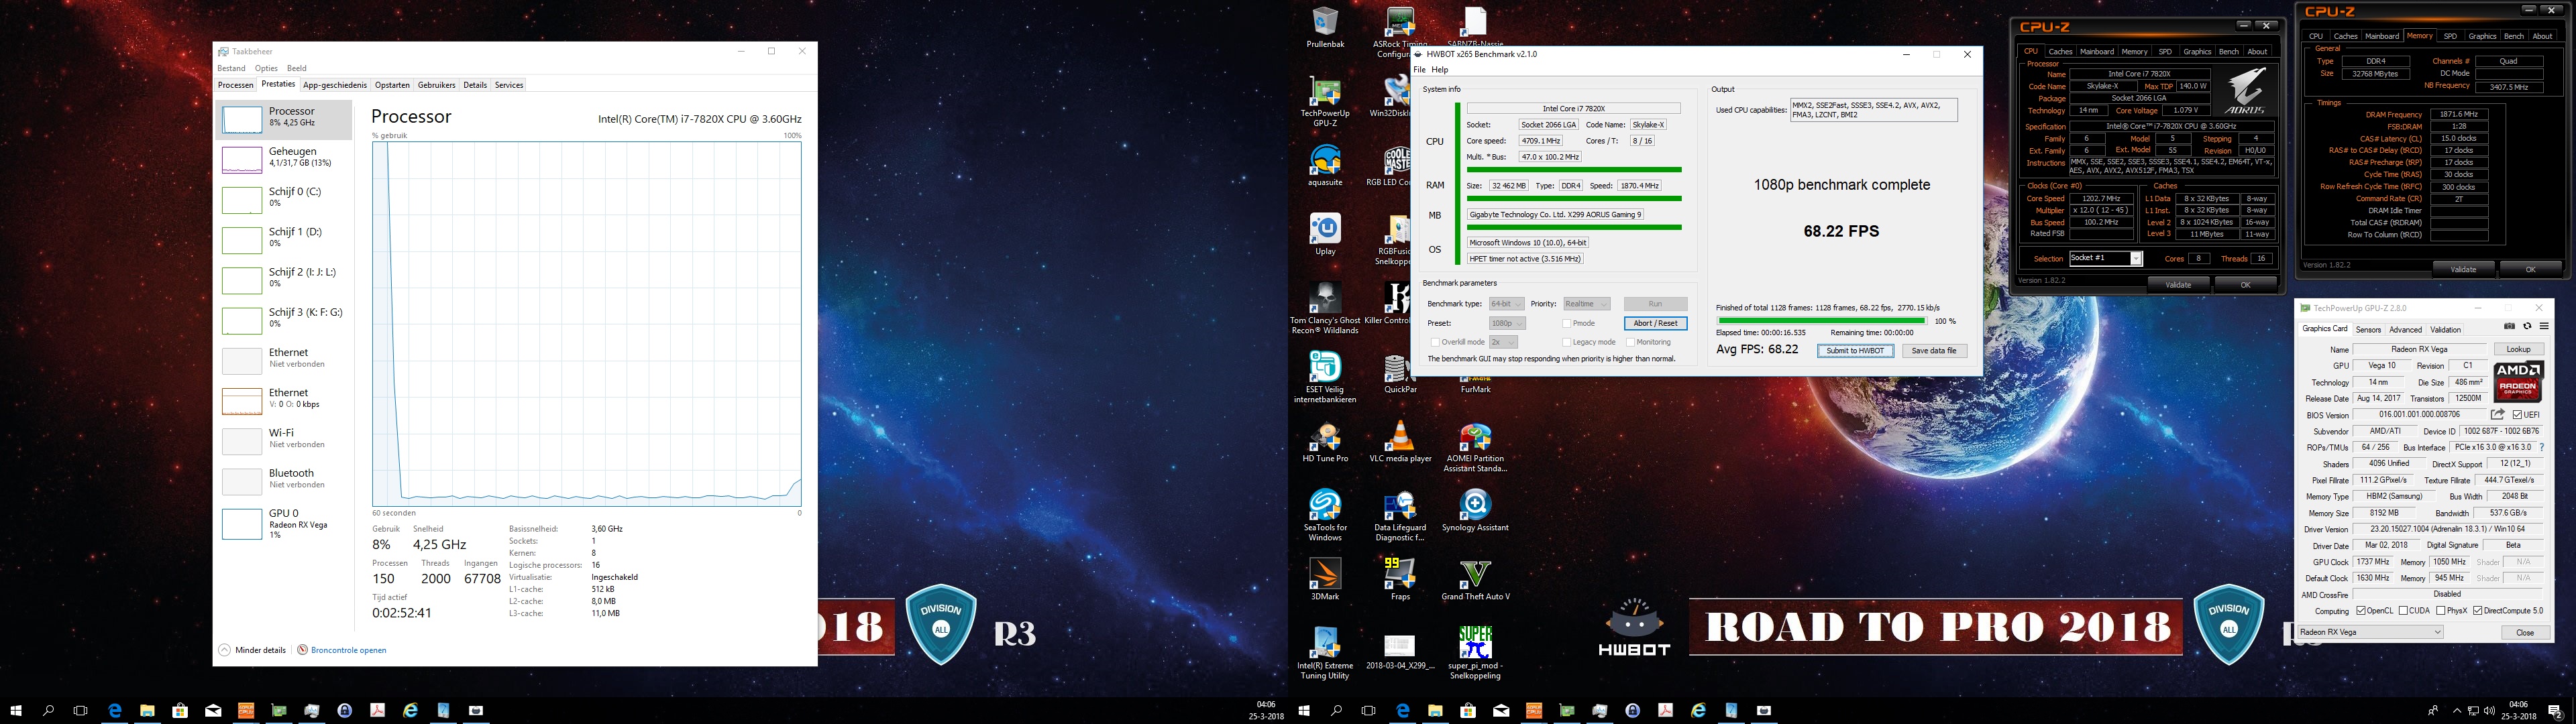This screenshot has width=2576, height=724.
Task: Click the benchmark progress bar at 100 %
Action: pos(1821,321)
